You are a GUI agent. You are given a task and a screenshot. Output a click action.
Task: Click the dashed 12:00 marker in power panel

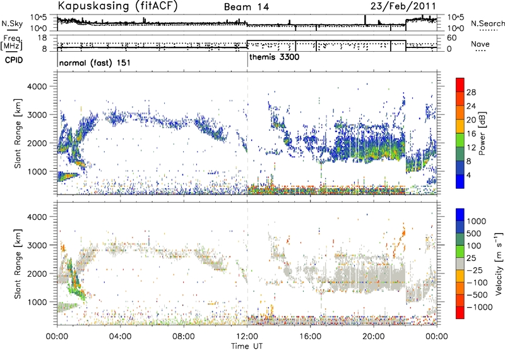(x=247, y=133)
